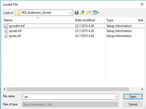Select the qcser.inf file icon
The width and height of the screenshot is (146, 109).
6,36
